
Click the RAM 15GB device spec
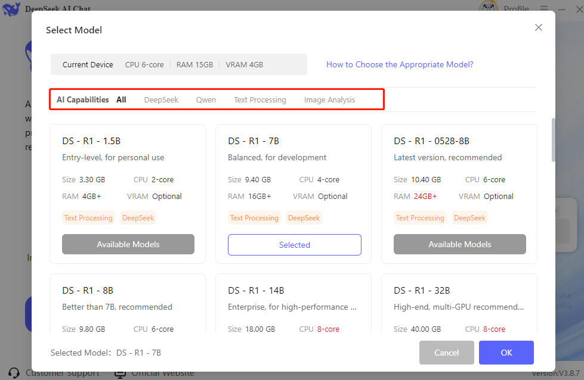coord(194,65)
